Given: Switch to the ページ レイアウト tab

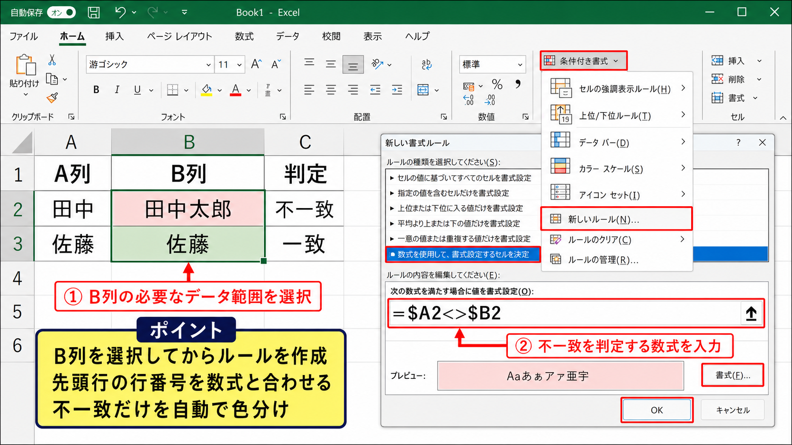Looking at the screenshot, I should point(180,36).
